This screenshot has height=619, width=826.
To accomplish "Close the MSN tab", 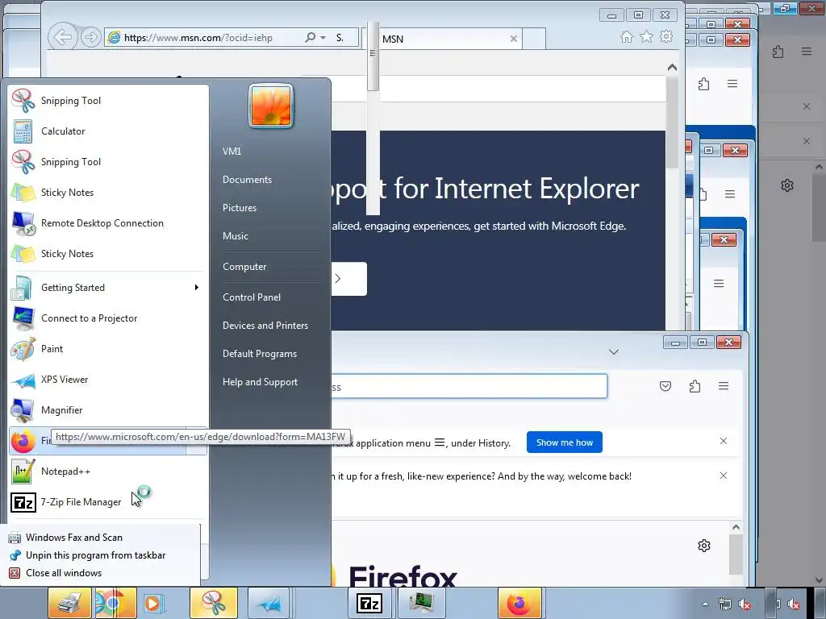I will pyautogui.click(x=514, y=39).
